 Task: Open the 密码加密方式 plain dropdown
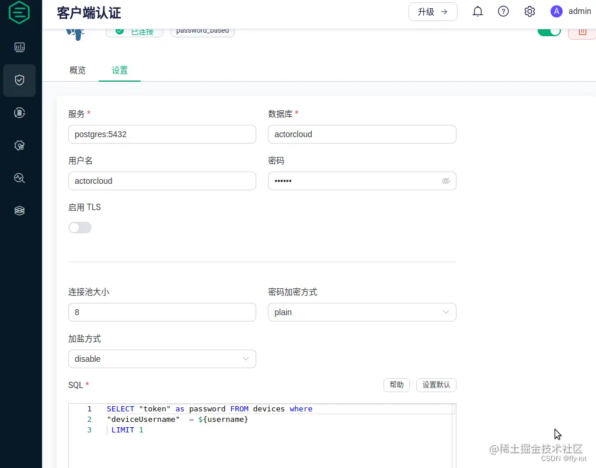tap(362, 312)
